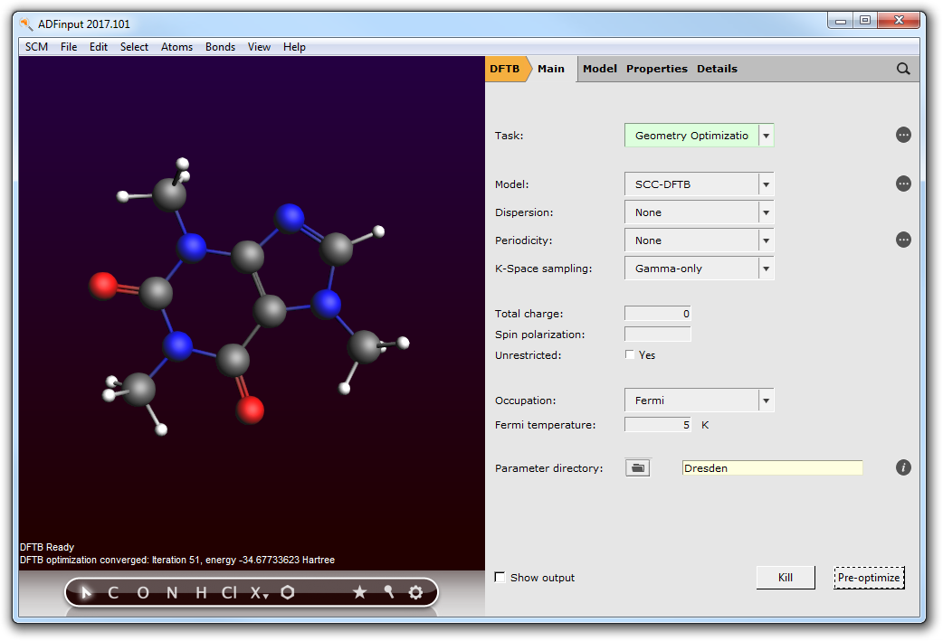Open the Occupation Fermi dropdown
The image size is (943, 641).
[x=699, y=401]
